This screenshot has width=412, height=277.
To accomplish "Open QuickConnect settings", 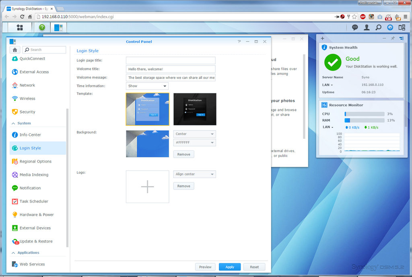I will 38,59.
